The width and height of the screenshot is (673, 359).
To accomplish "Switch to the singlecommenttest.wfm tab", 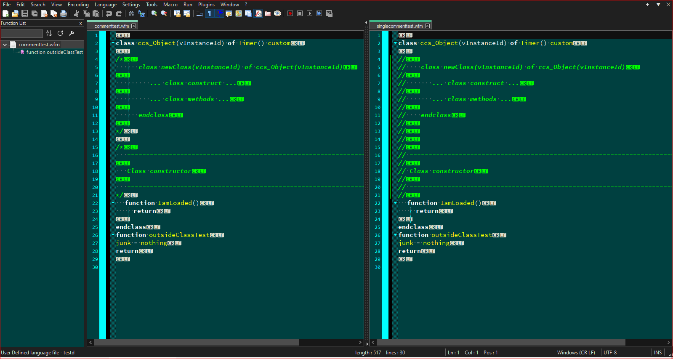I will point(399,26).
